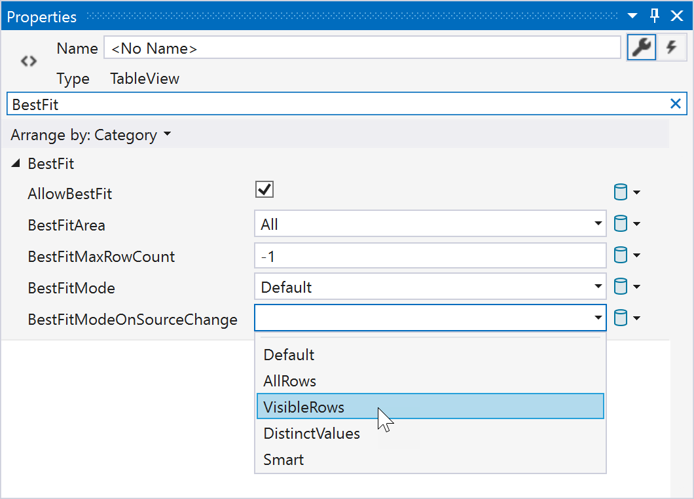Click the wrench Properties view icon
The height and width of the screenshot is (499, 694).
pyautogui.click(x=642, y=48)
